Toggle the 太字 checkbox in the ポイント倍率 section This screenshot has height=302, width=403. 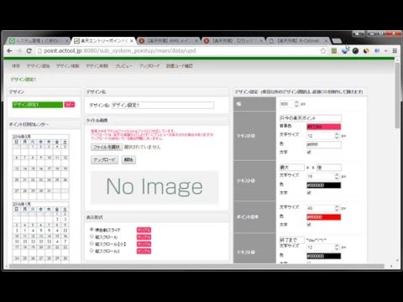click(309, 225)
